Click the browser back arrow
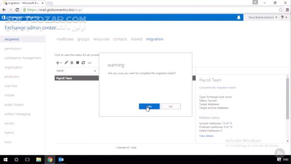Screen dimensions: 291x164 (x=4, y=10)
